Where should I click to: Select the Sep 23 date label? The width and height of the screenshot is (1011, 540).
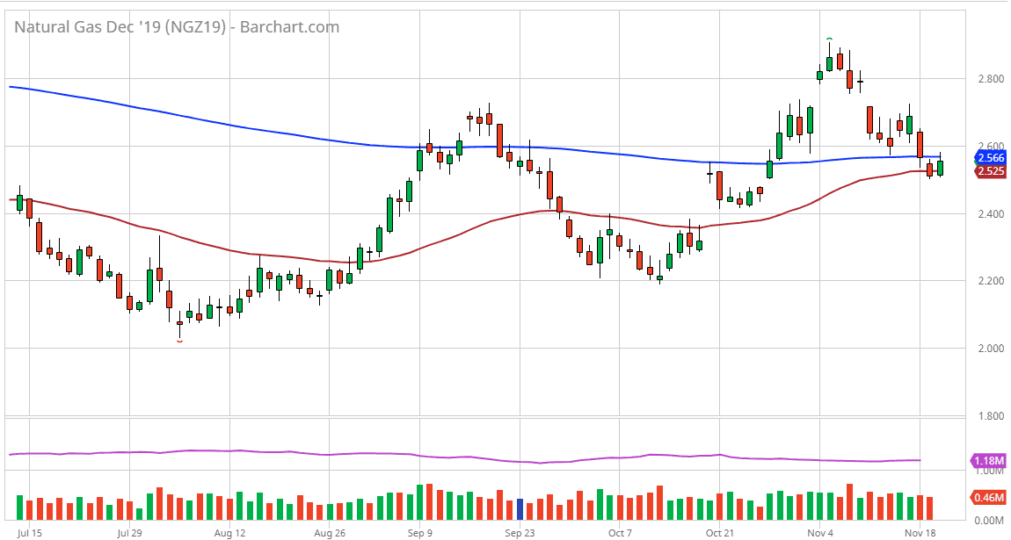pos(520,532)
